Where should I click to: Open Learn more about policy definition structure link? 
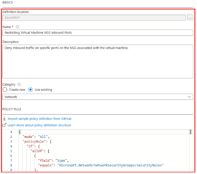click(39, 125)
